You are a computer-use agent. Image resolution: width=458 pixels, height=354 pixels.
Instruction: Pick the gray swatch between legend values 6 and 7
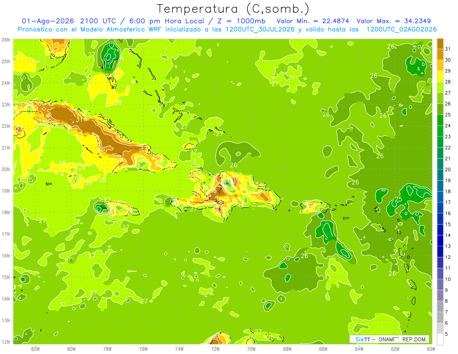[x=440, y=318]
